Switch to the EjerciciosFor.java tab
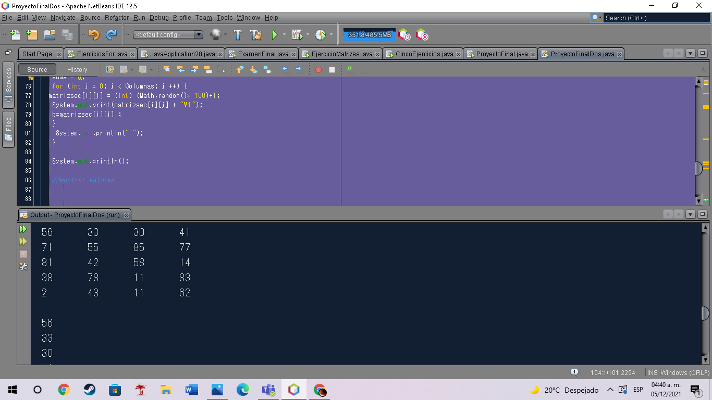This screenshot has width=712, height=400. (102, 54)
